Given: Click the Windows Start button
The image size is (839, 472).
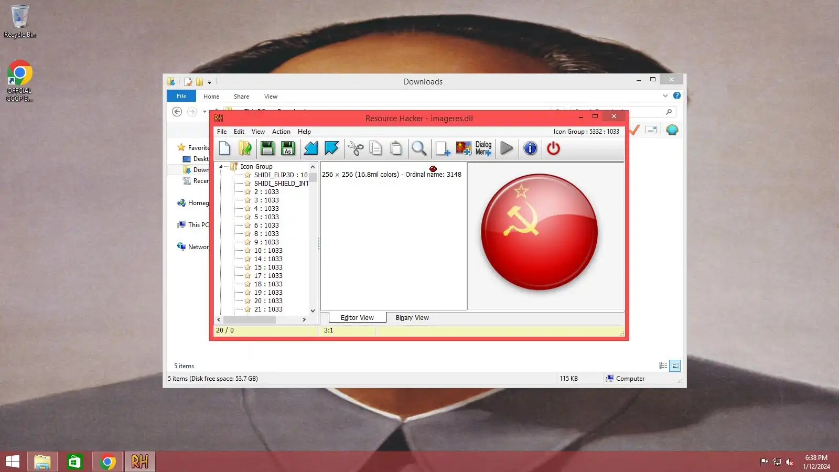Looking at the screenshot, I should pos(13,462).
